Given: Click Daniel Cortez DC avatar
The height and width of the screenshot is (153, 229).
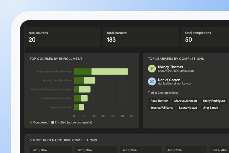Looking at the screenshot, I should (152, 81).
